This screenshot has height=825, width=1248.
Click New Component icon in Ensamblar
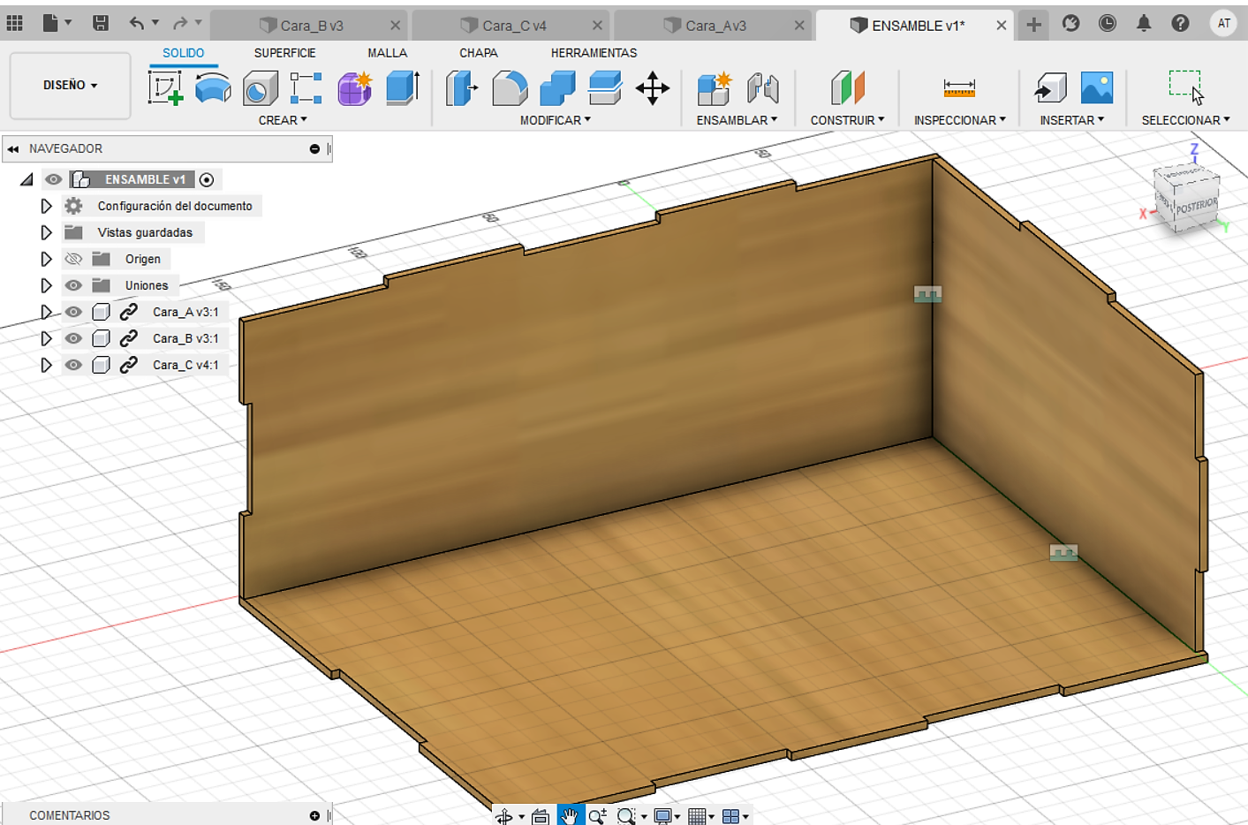pos(715,88)
